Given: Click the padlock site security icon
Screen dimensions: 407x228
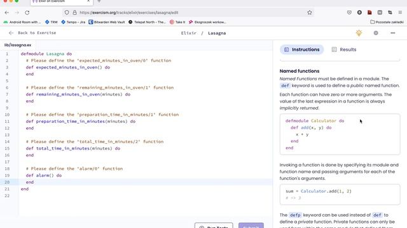Looking at the screenshot, I should pos(75,13).
